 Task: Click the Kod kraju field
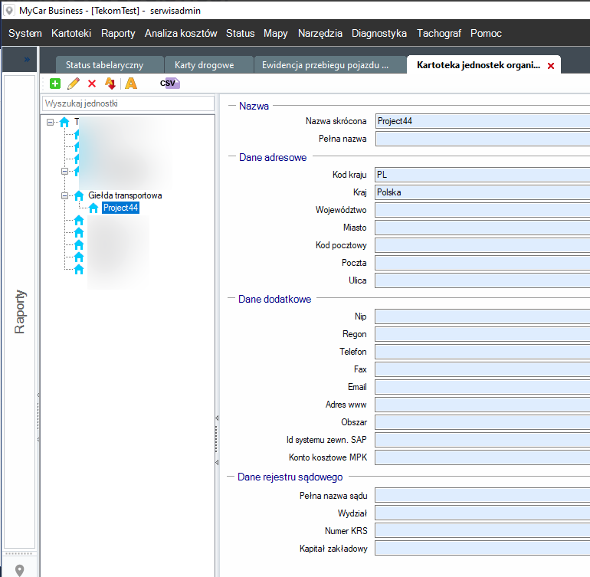coord(483,175)
